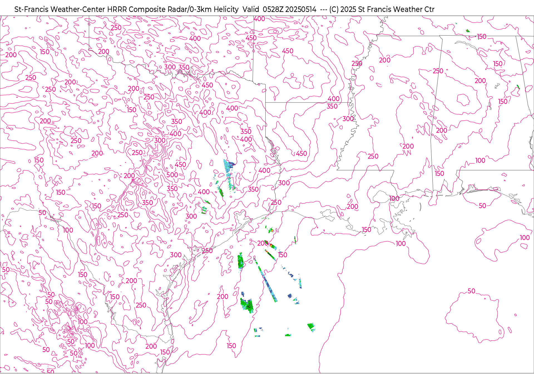
Task: Click the "HRRR Composite Radar/0-3km Helicity" title text
Action: click(x=173, y=9)
